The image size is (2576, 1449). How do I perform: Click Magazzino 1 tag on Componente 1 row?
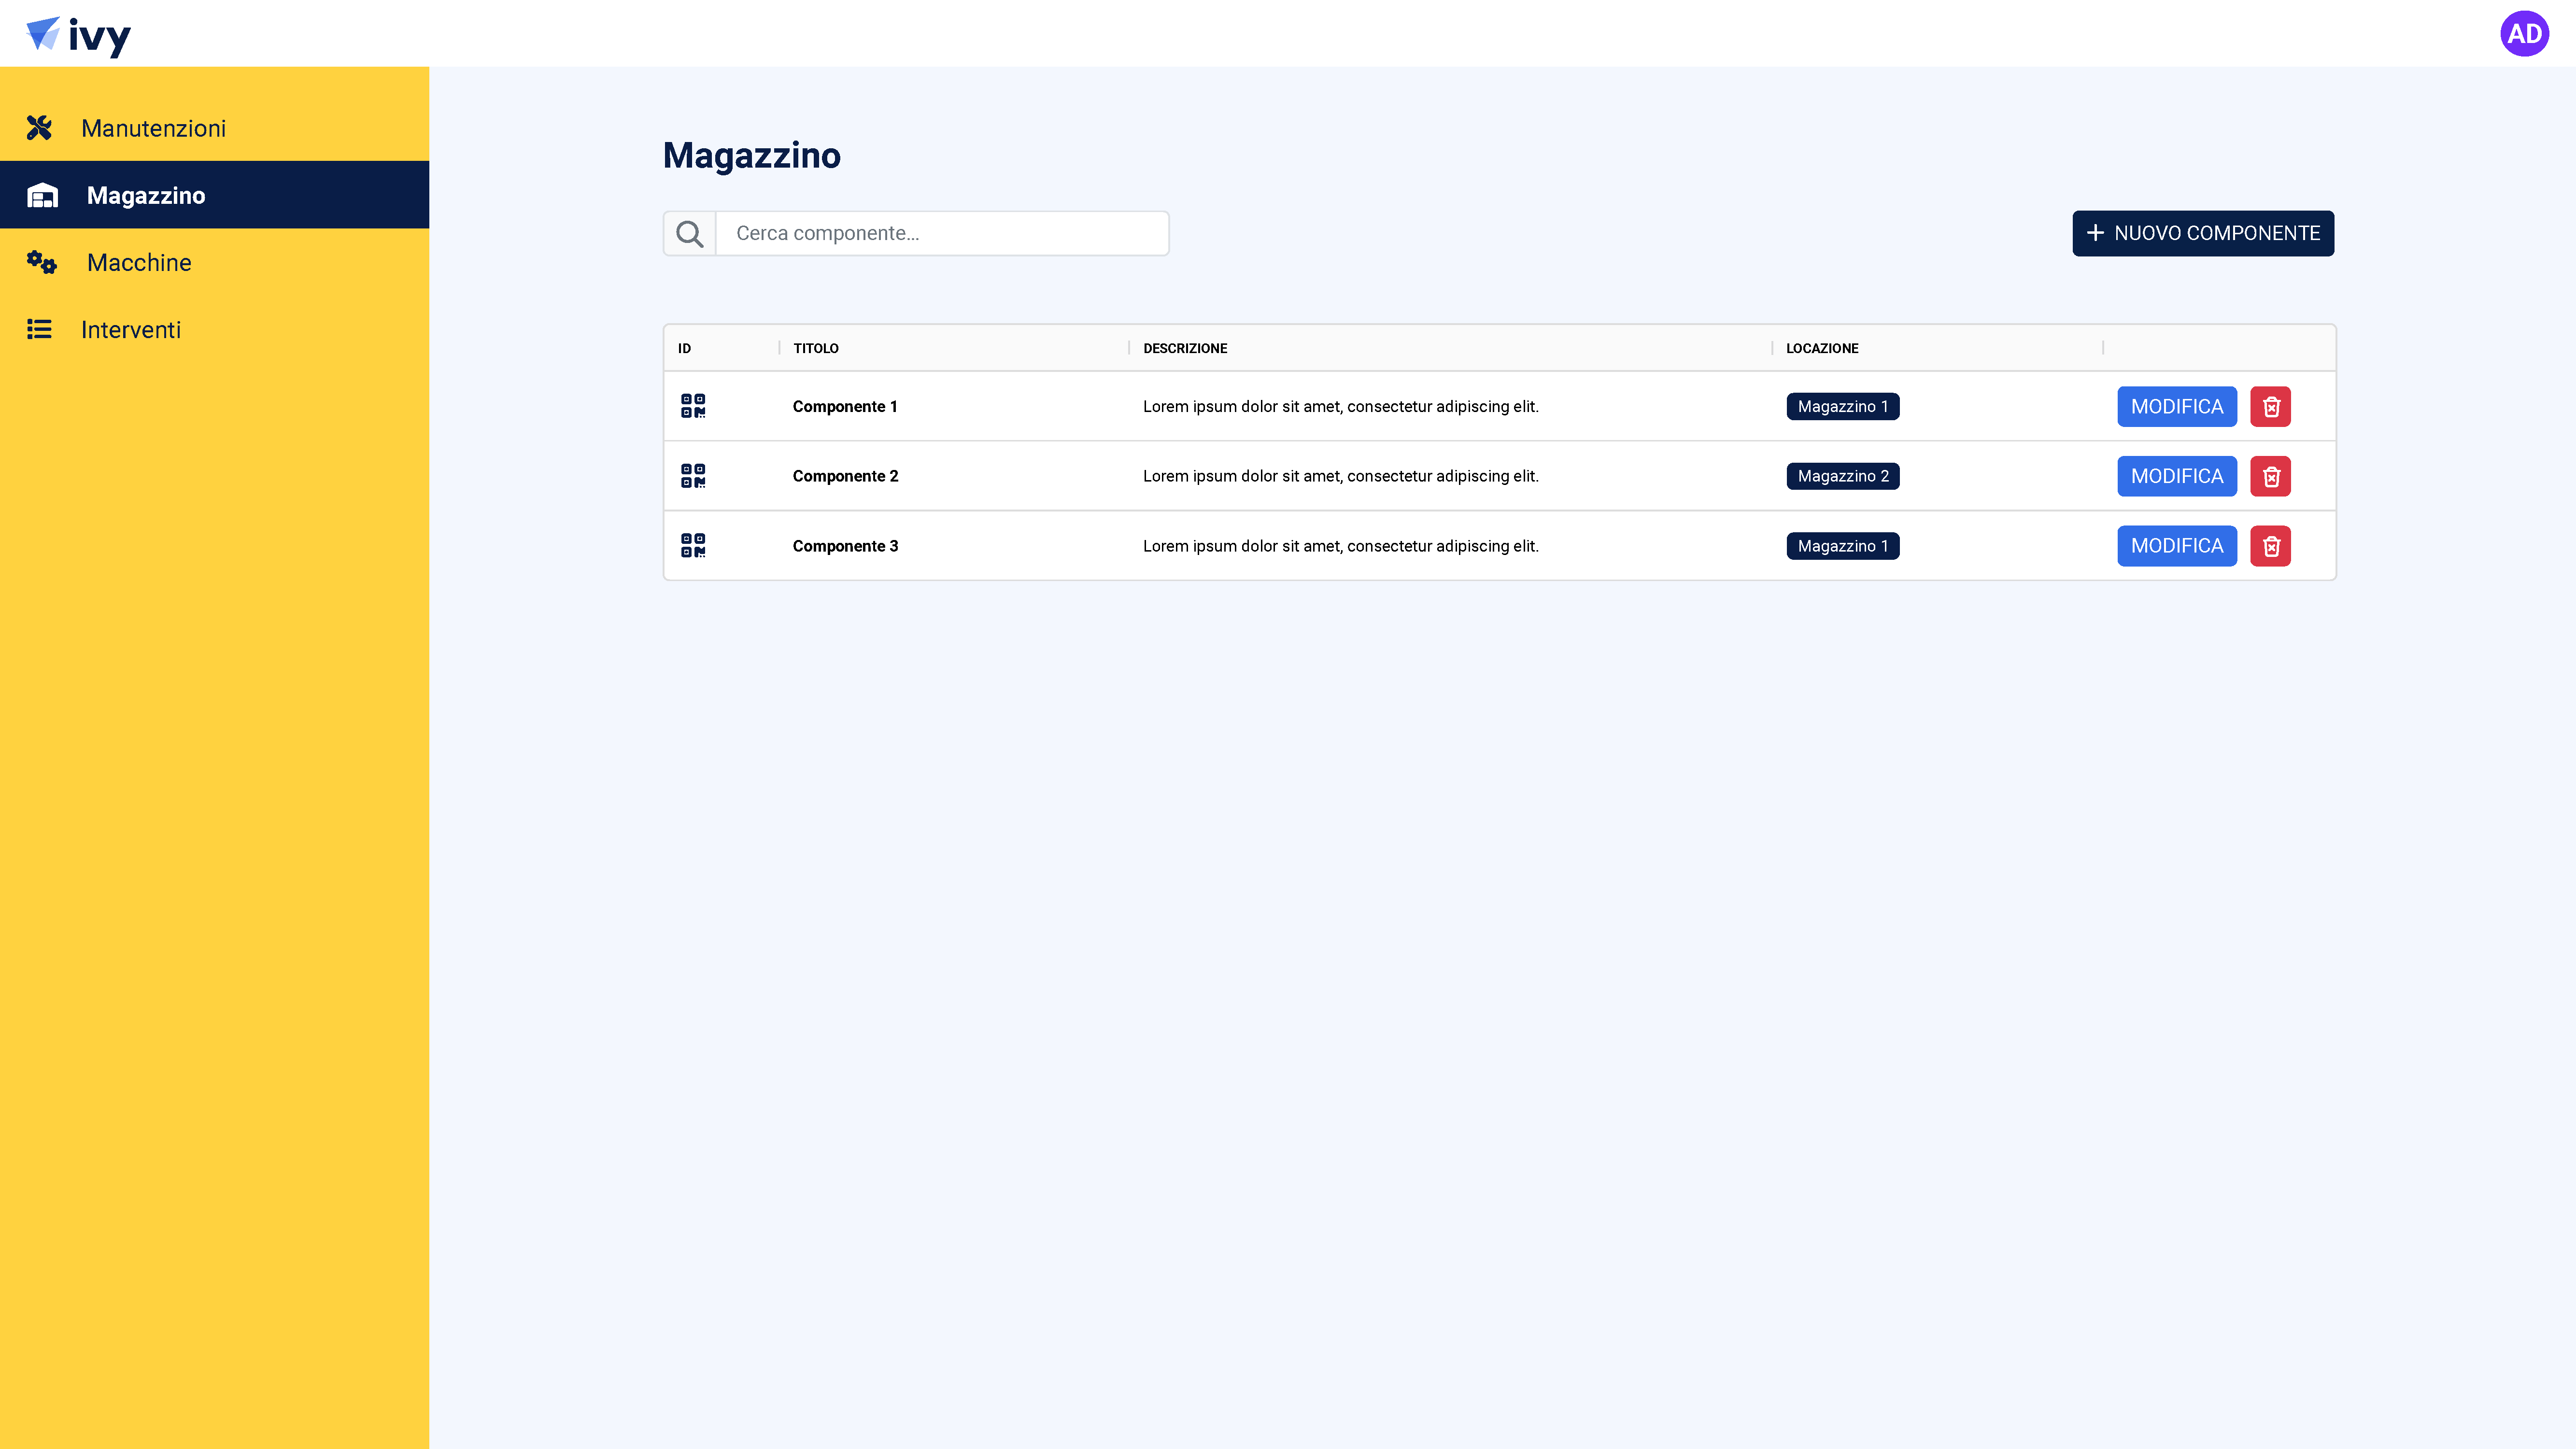(1843, 406)
